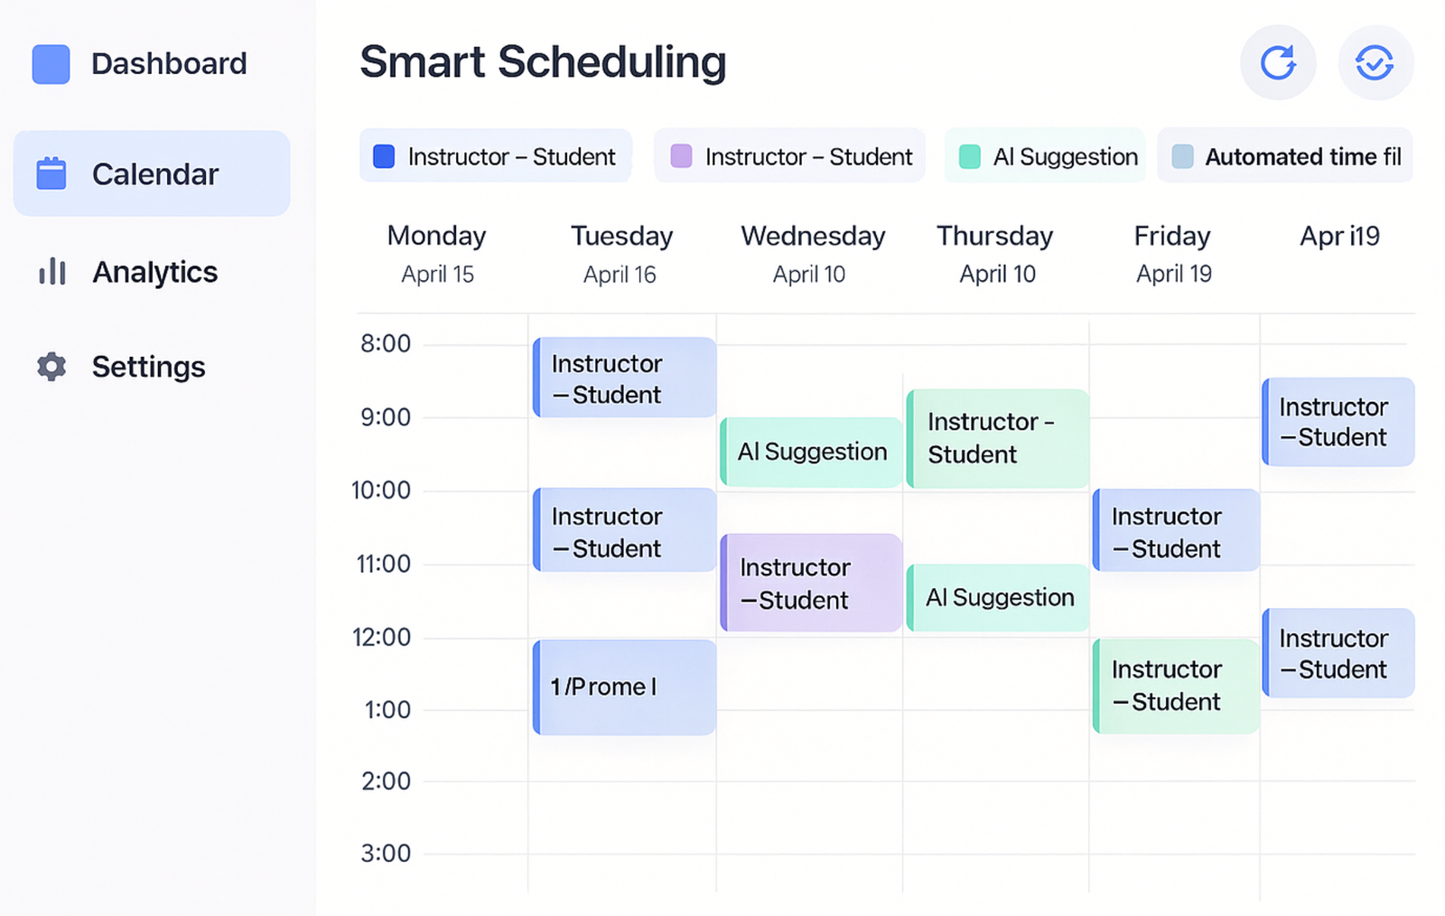This screenshot has height=916, width=1445.
Task: Click the Calendar sidebar icon
Action: point(51,173)
